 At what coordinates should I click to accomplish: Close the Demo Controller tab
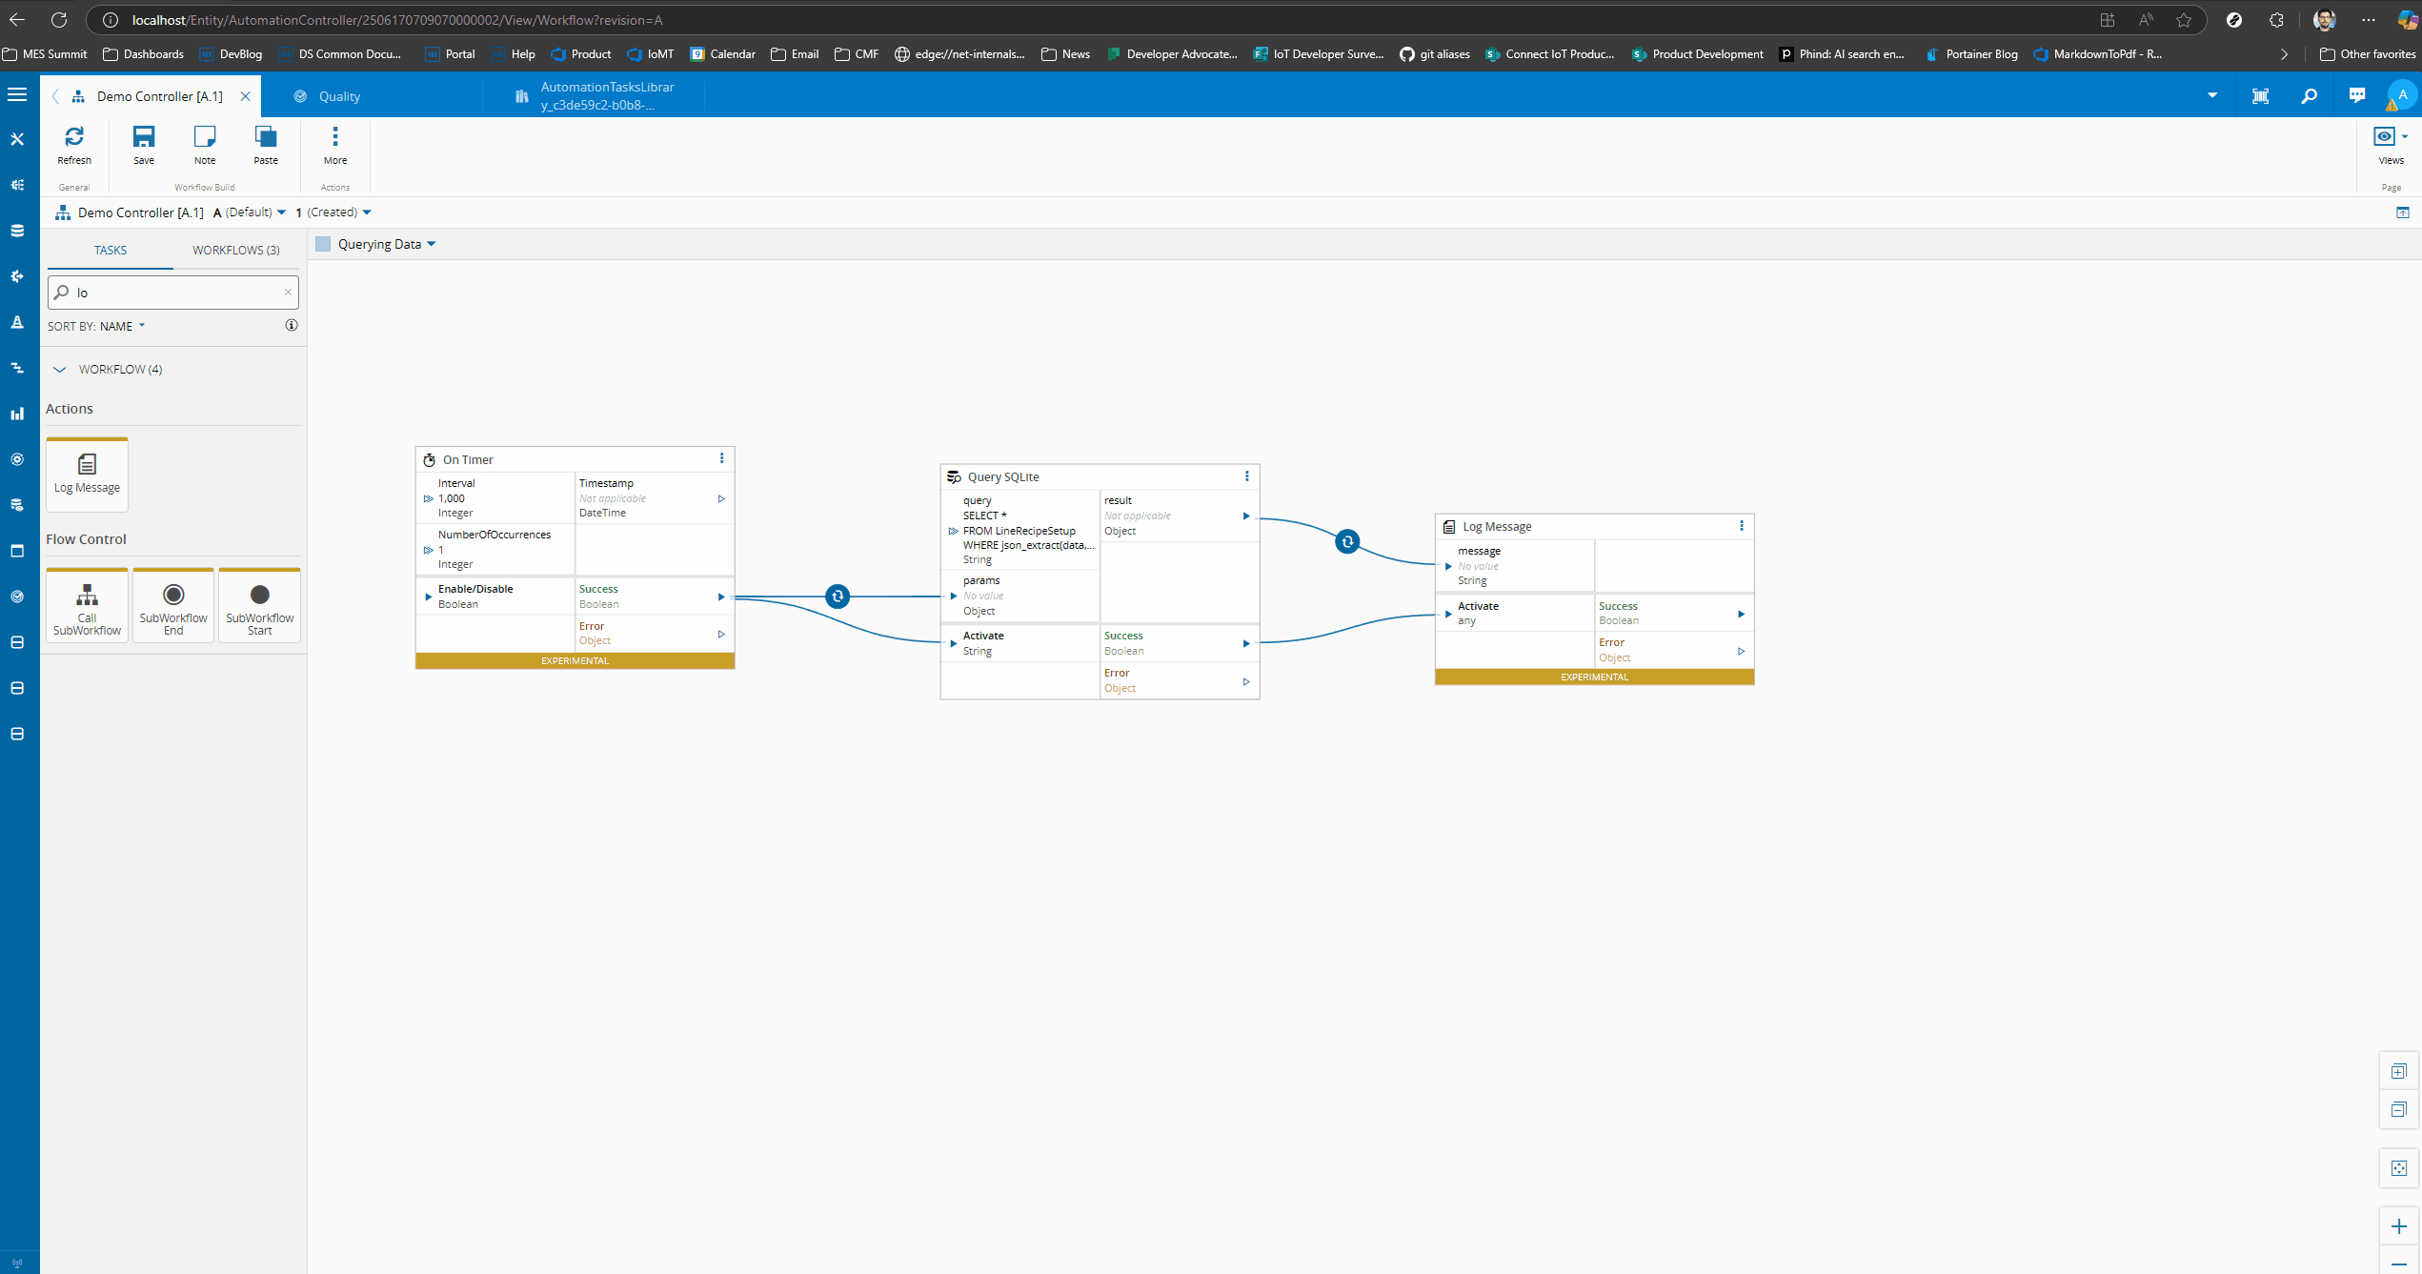coord(245,96)
